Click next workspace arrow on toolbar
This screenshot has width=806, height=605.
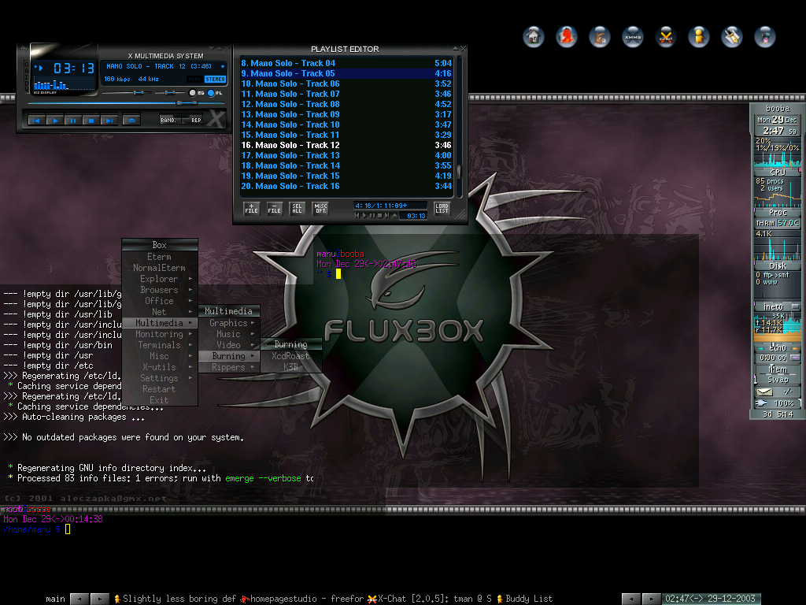click(x=100, y=599)
